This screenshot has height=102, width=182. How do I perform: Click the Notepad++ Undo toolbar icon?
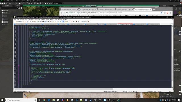coord(38,22)
